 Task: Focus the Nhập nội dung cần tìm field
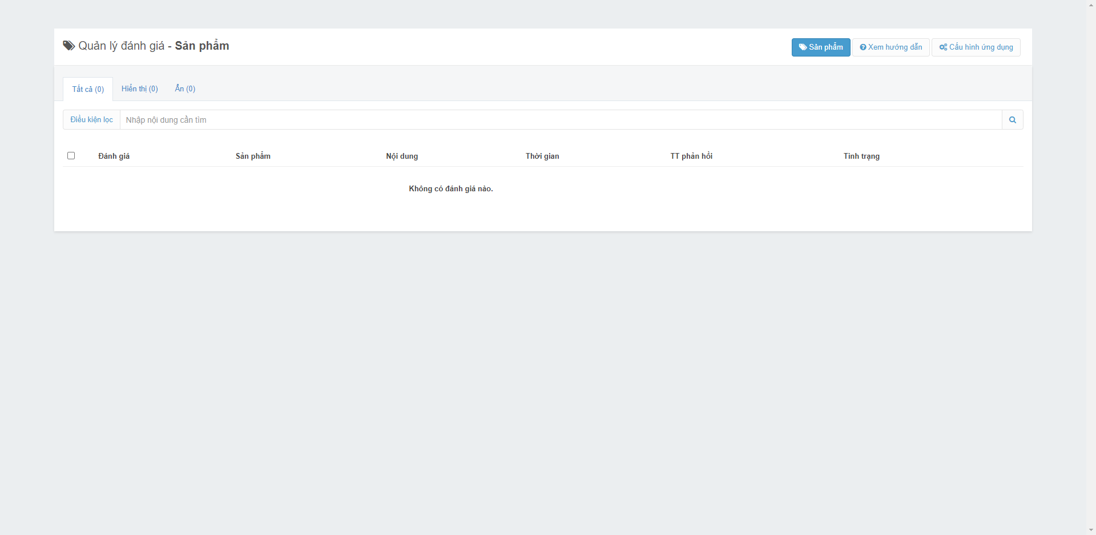click(559, 120)
